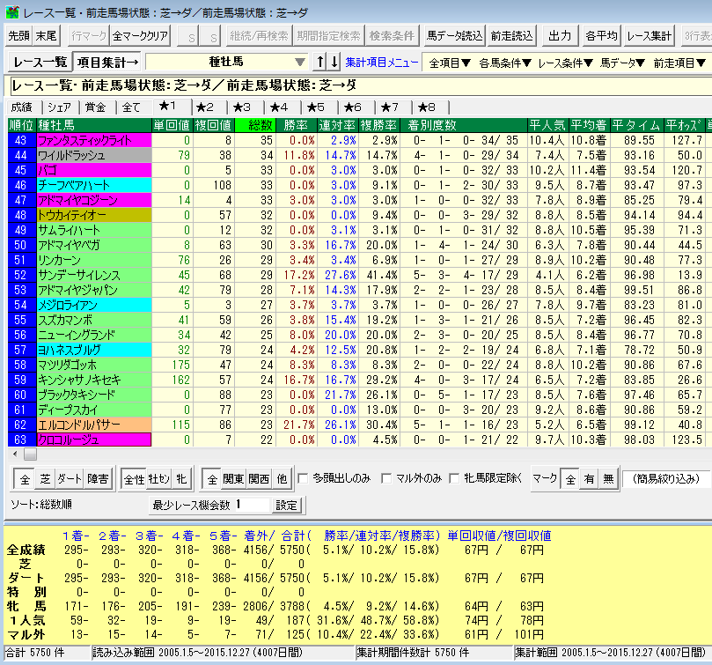
Task: Click the up arrow sort button
Action: coord(320,62)
